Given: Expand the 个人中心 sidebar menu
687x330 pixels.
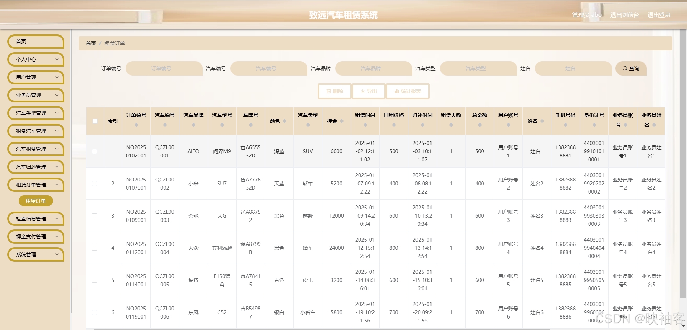Looking at the screenshot, I should coord(36,59).
